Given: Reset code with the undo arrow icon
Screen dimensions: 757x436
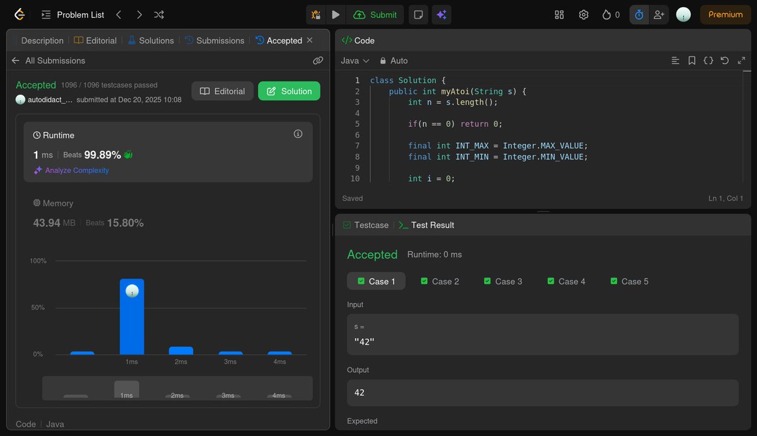Looking at the screenshot, I should coord(725,61).
